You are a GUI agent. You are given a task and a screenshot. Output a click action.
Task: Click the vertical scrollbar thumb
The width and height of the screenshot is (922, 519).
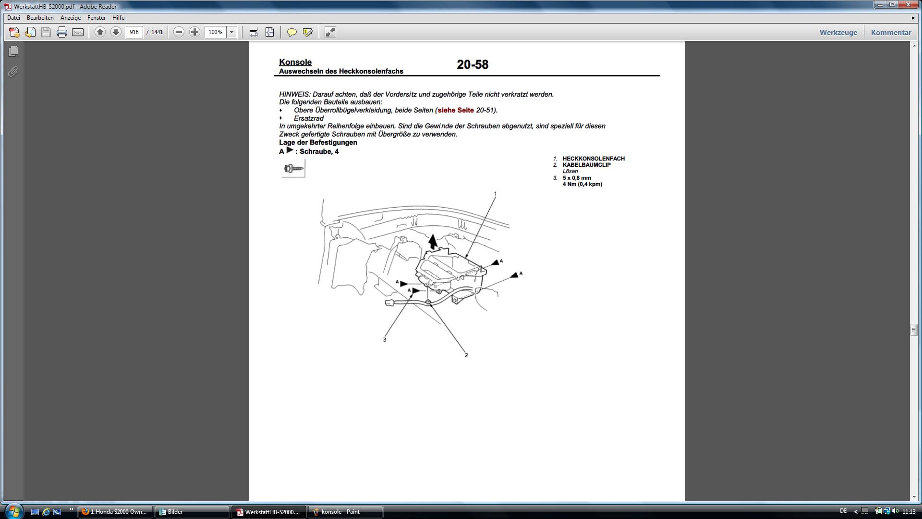pos(913,330)
